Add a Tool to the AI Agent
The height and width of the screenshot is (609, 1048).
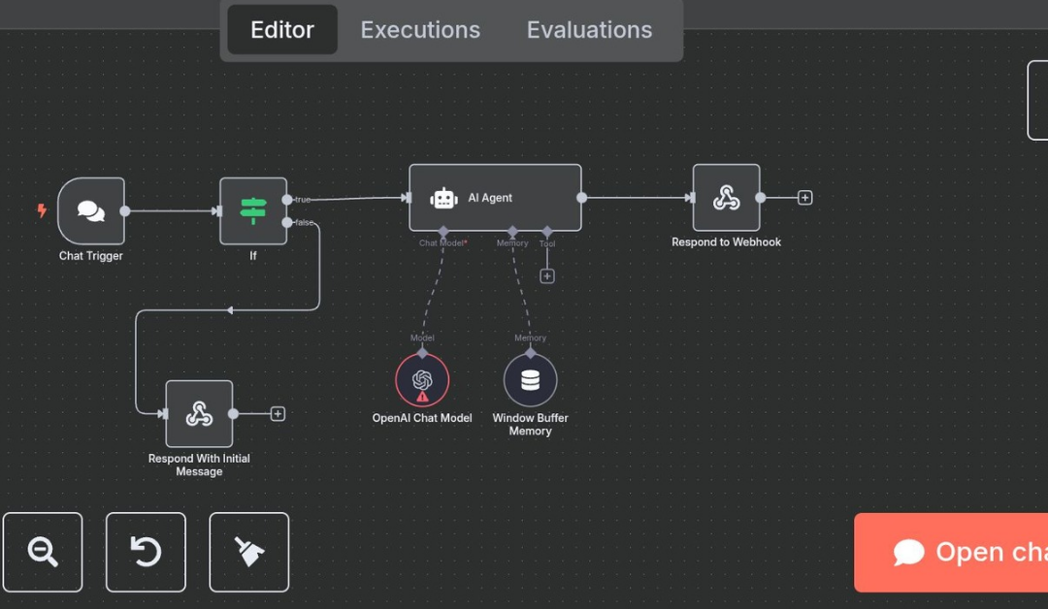coord(546,275)
